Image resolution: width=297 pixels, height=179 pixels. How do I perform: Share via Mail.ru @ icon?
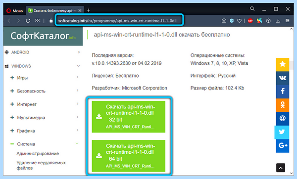pyautogui.click(x=283, y=119)
